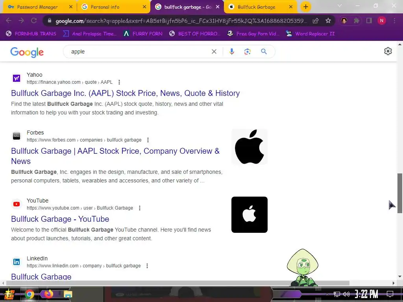Click the YouTube favicon in results
This screenshot has height=302, width=403.
[x=17, y=204]
